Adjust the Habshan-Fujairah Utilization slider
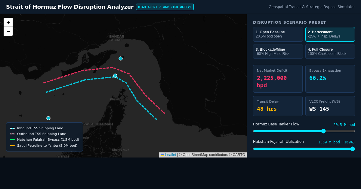 304,149
